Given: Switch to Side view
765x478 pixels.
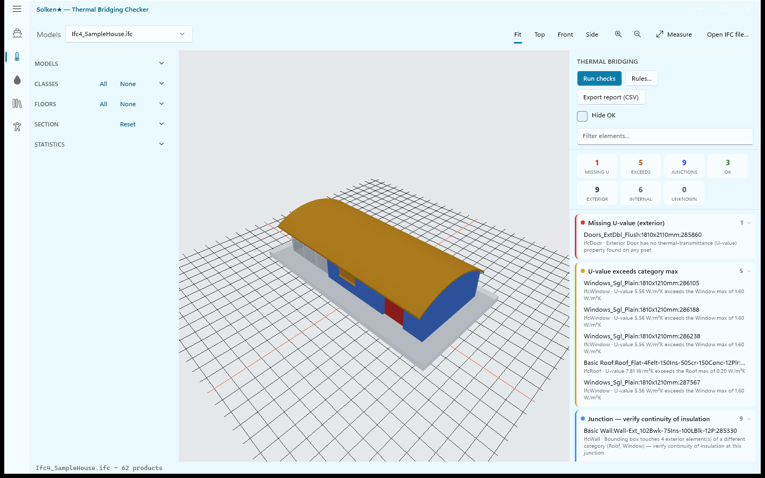Looking at the screenshot, I should coord(592,35).
